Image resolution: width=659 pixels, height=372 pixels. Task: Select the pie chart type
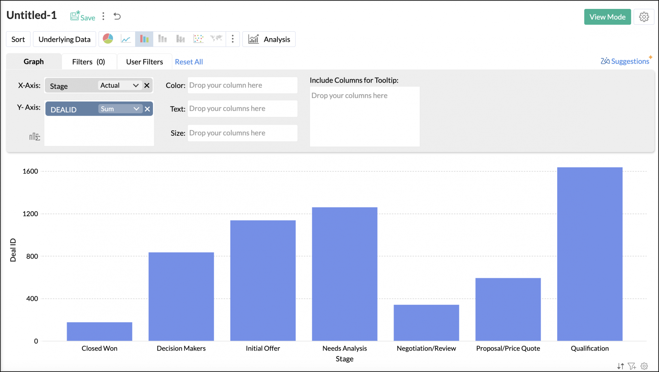click(107, 39)
